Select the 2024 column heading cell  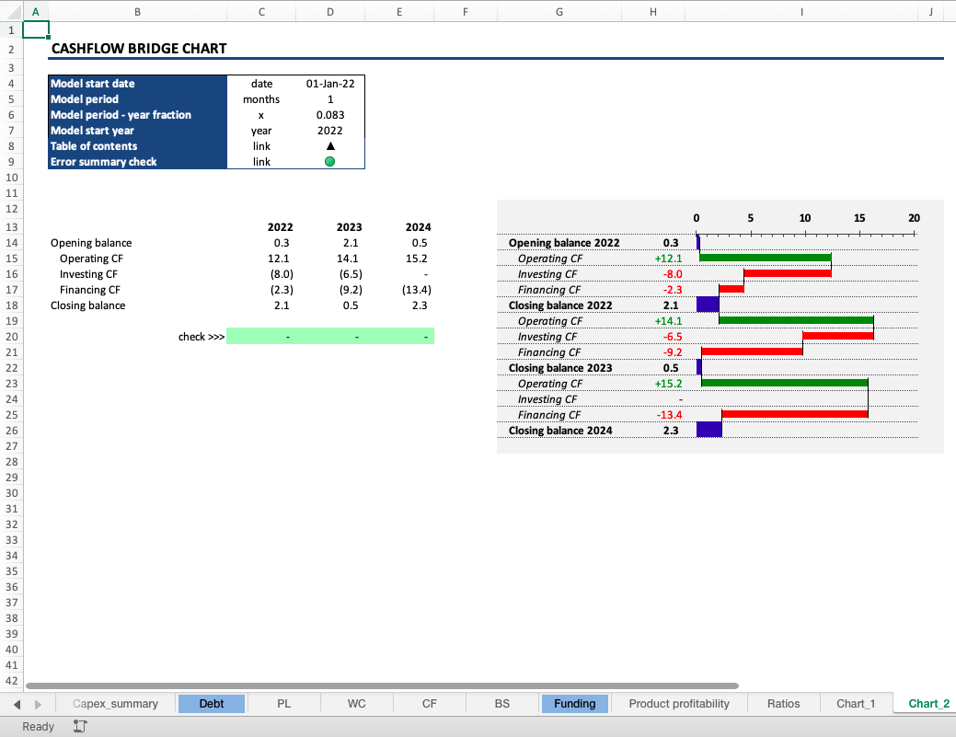(419, 226)
